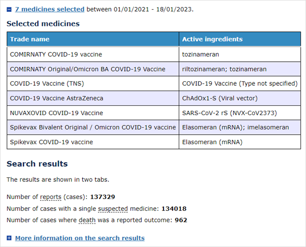Expand 'More information' using the plus icon

pos(9,238)
